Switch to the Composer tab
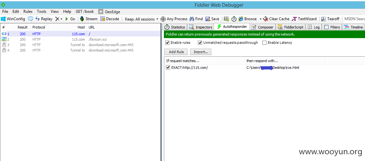Image resolution: width=365 pixels, height=161 pixels. (263, 27)
